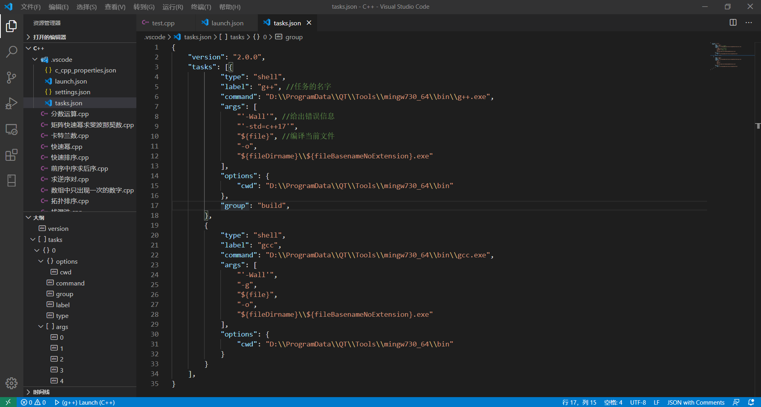Open the 编辑(E) menu
This screenshot has width=761, height=407.
point(59,7)
